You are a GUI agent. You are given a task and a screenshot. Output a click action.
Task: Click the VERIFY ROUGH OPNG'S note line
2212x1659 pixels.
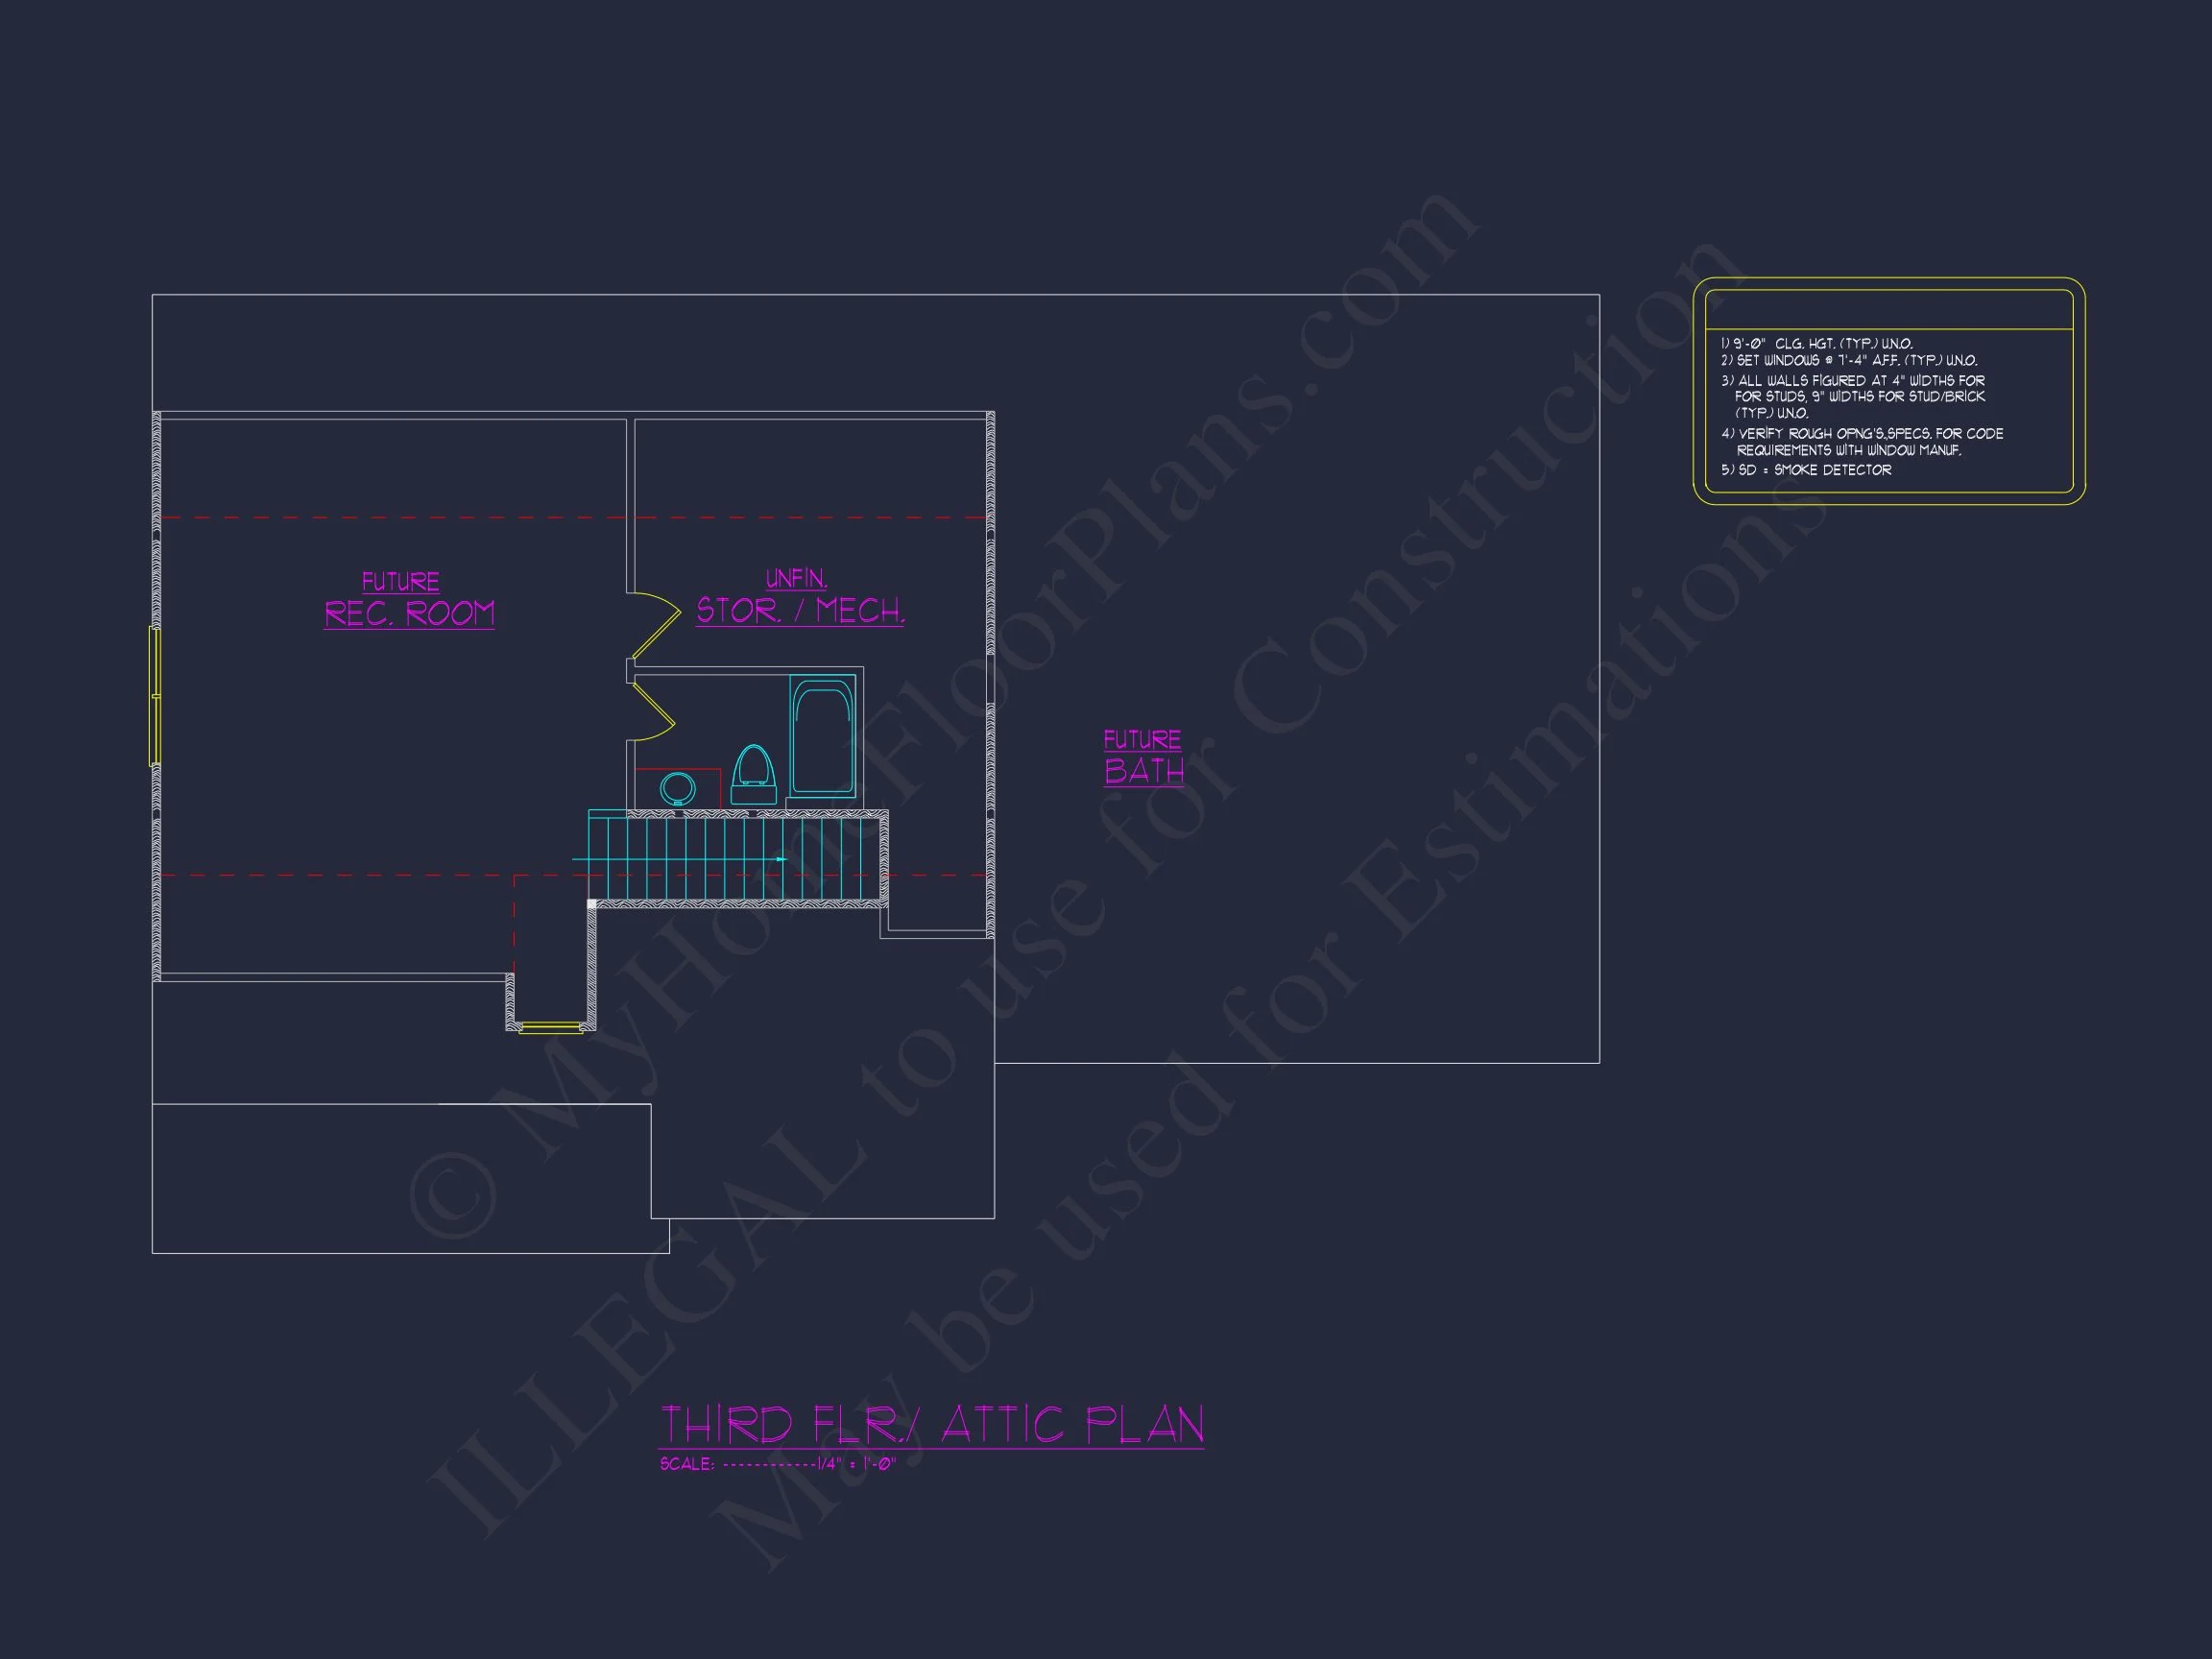[x=1862, y=434]
